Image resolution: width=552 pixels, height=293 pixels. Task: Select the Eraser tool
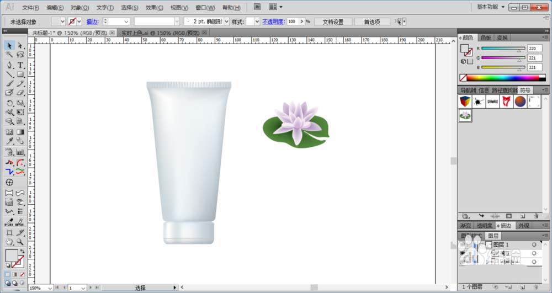point(20,93)
